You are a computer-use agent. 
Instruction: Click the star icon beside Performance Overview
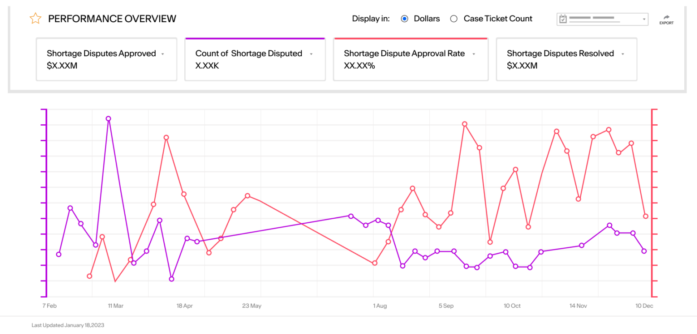35,19
